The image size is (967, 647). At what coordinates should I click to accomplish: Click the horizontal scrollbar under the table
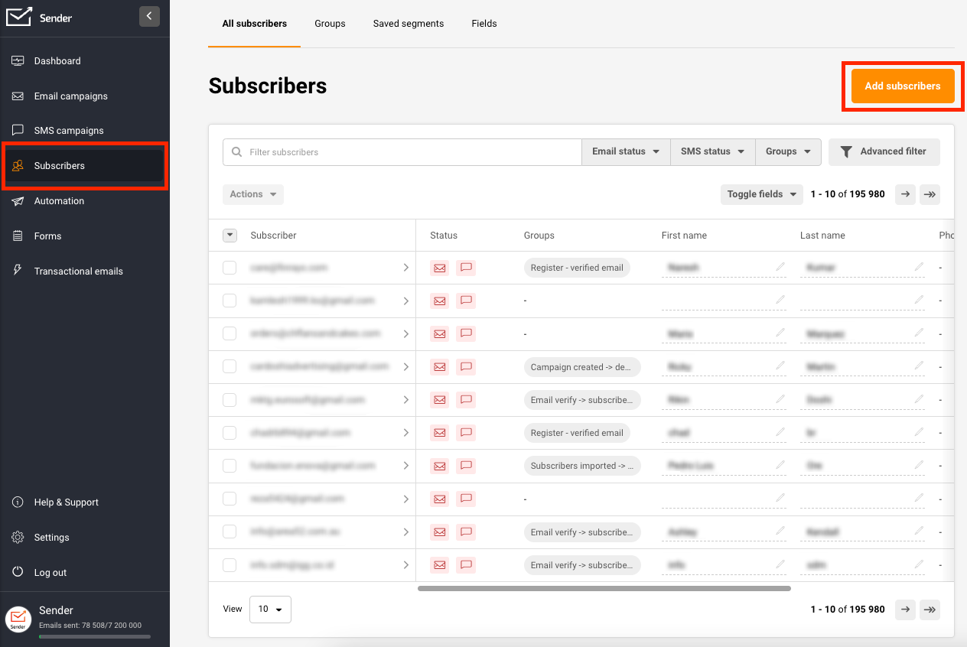(604, 588)
